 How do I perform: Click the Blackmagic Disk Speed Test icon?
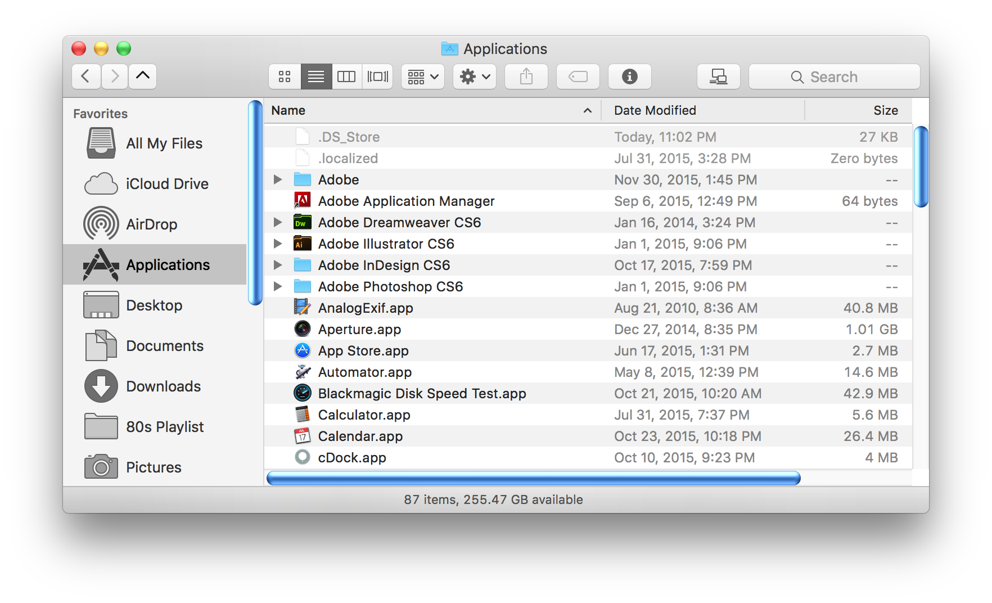tap(303, 393)
